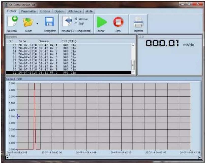Screen dimensions: 205x163
Task: Click the left arrow of the chart's horizontal scrollbar
Action: [7, 157]
